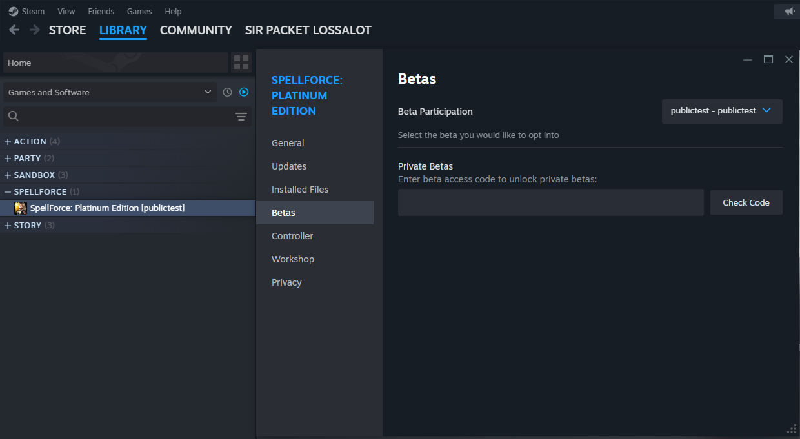Open the advanced filters icon
This screenshot has width=800, height=439.
coord(241,117)
